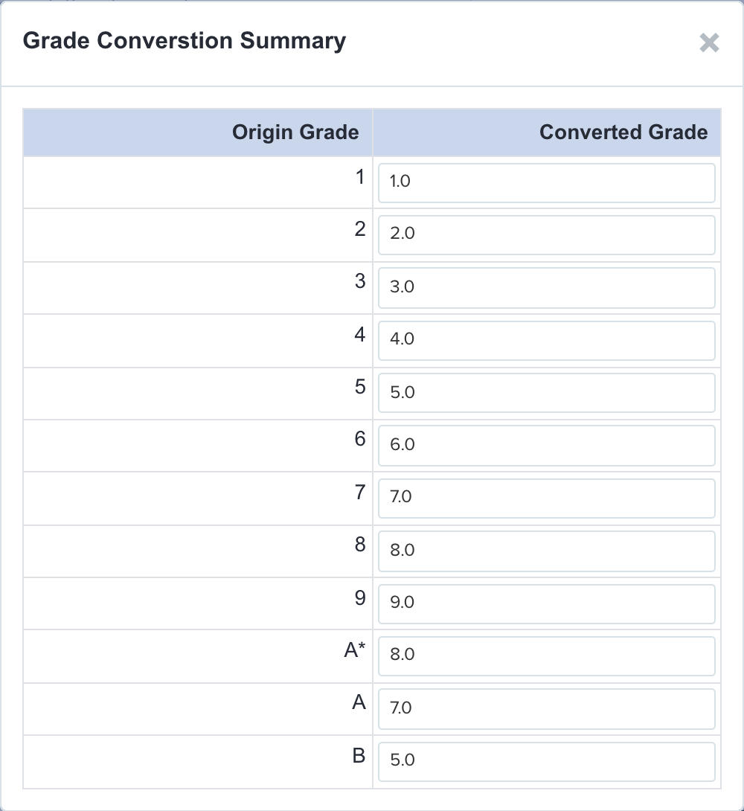Click the origin grade 9 label cell
744x811 pixels.
(198, 603)
